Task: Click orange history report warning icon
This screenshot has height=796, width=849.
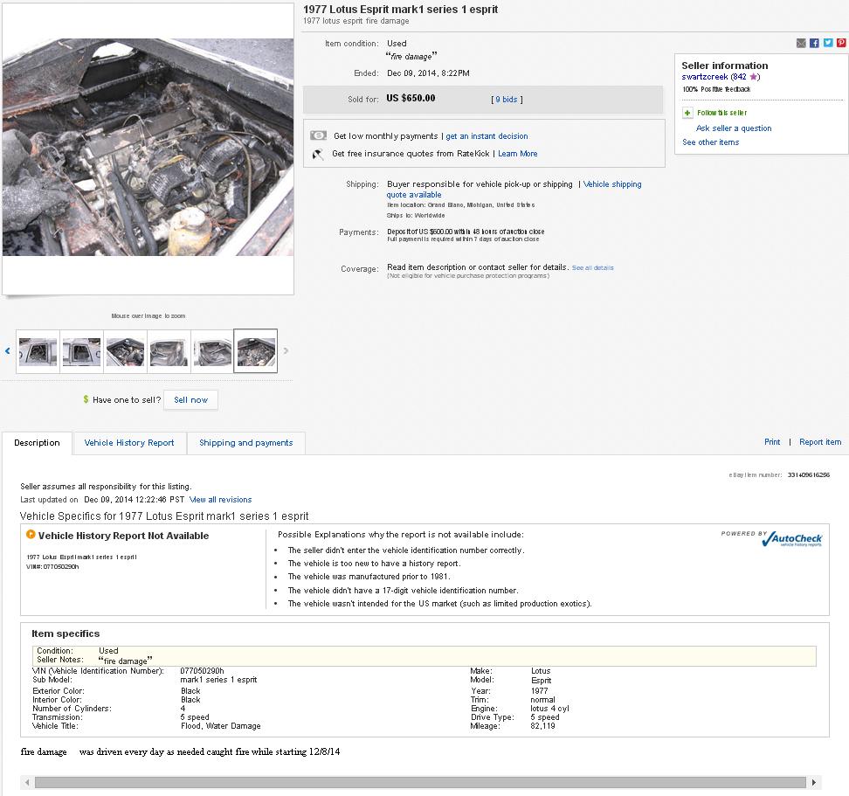Action: coord(31,535)
